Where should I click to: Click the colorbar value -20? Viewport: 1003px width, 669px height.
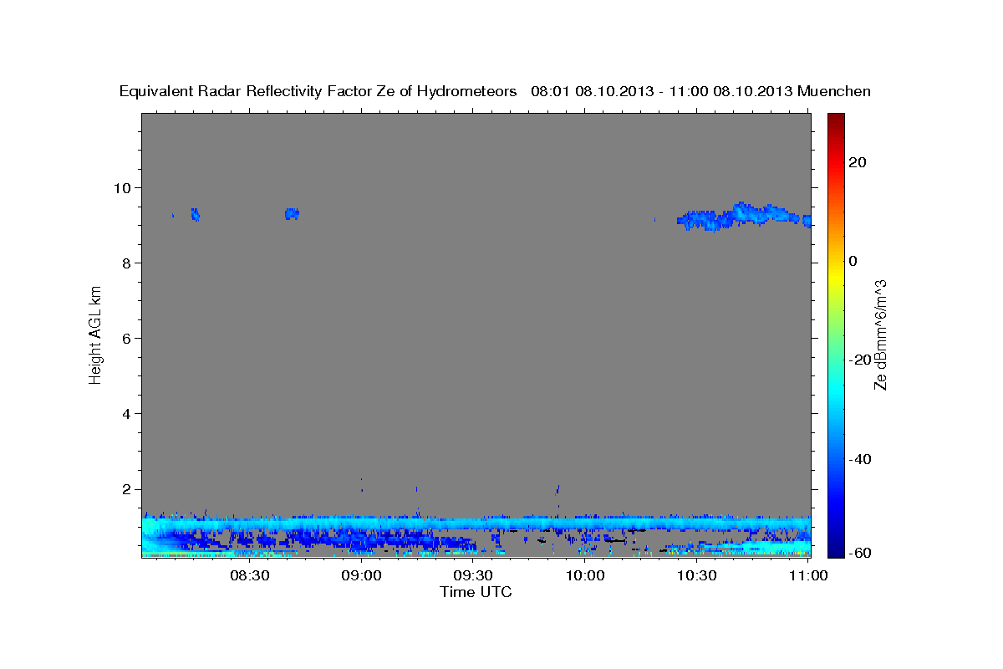860,360
